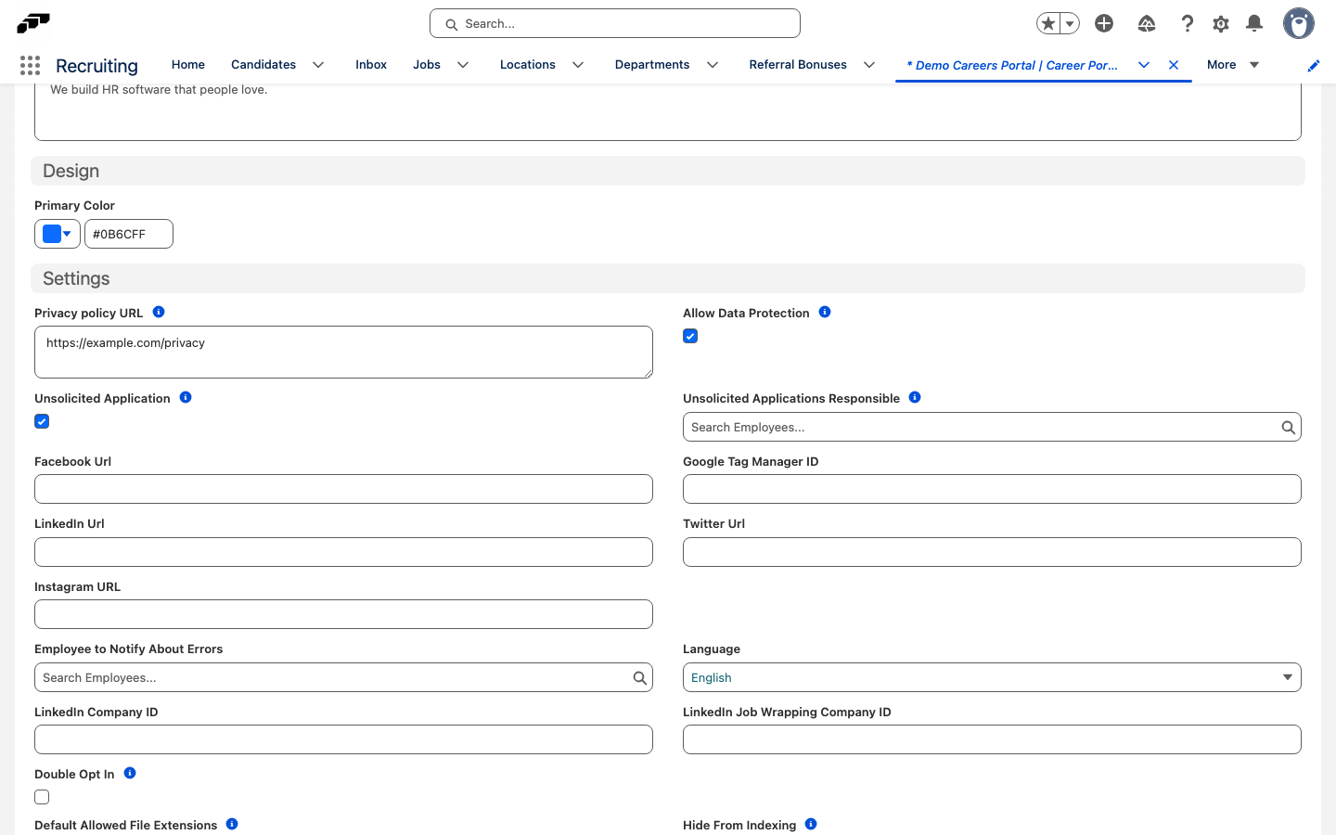This screenshot has width=1336, height=835.
Task: Expand the Departments tab menu chevron
Action: point(713,65)
